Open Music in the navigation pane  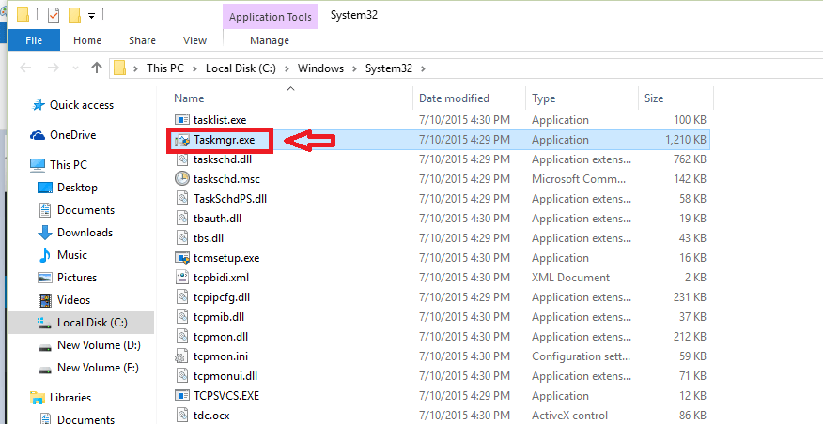tap(72, 255)
